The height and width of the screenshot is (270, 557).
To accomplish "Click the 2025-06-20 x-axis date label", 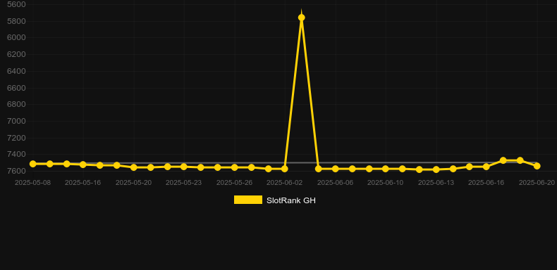I will click(537, 183).
